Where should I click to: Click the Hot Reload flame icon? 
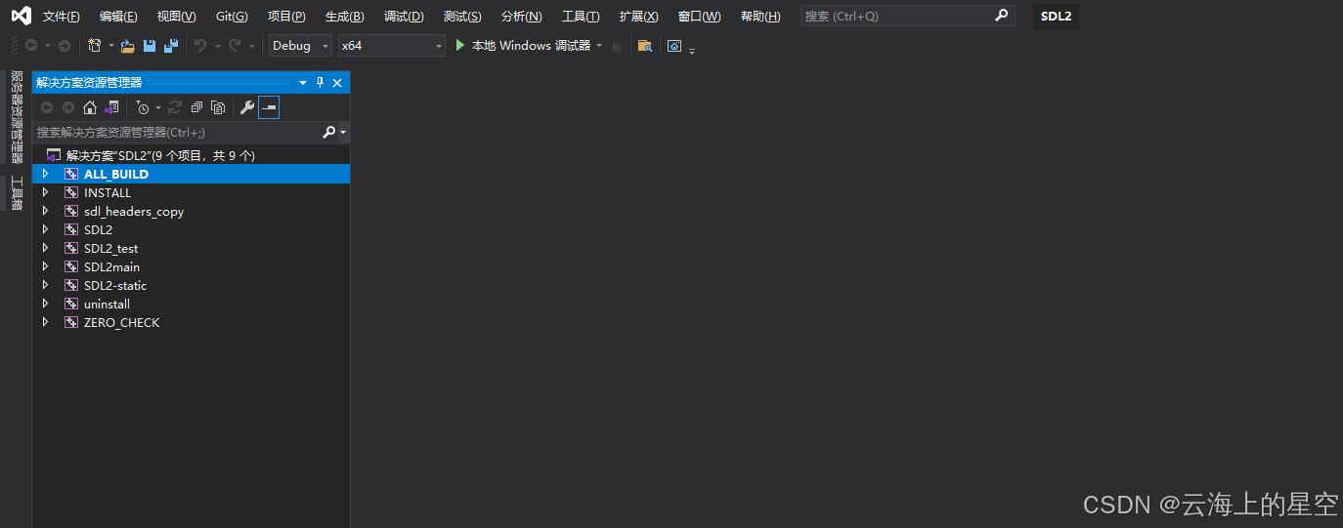616,46
